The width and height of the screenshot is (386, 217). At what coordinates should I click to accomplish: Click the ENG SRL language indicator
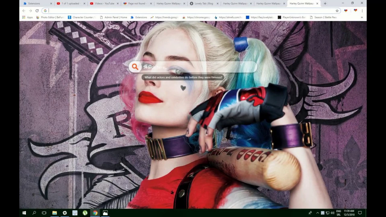pos(339,213)
